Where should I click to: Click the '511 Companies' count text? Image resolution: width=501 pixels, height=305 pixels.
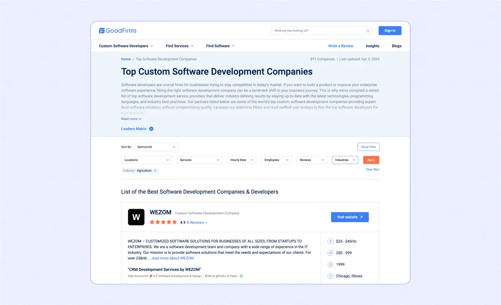point(322,59)
